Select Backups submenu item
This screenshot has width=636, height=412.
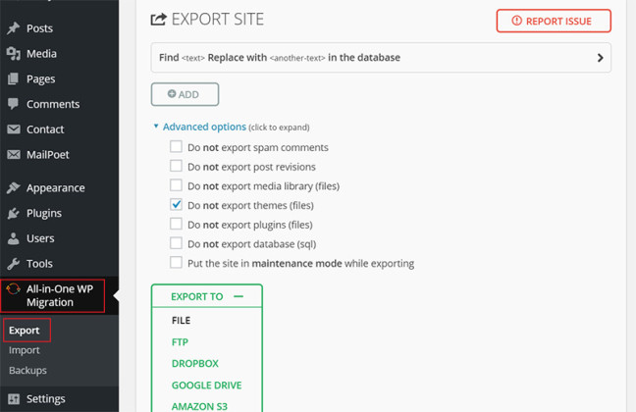coord(27,370)
